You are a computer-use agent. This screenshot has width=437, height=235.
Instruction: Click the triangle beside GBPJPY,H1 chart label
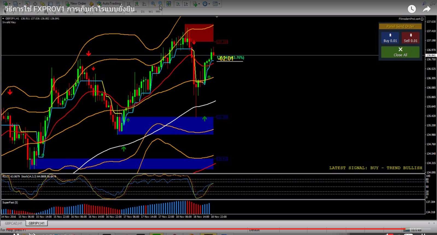pyautogui.click(x=3, y=19)
